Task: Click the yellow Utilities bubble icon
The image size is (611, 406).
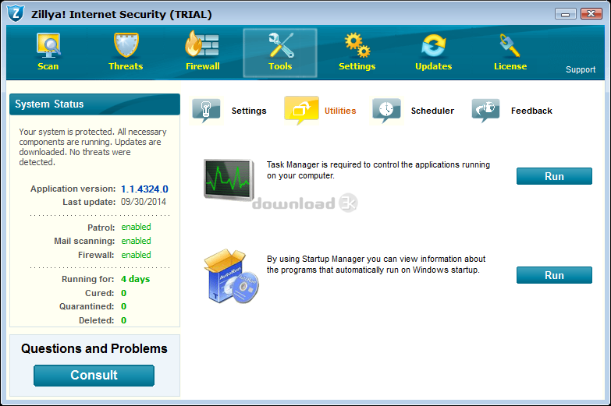Action: (302, 110)
